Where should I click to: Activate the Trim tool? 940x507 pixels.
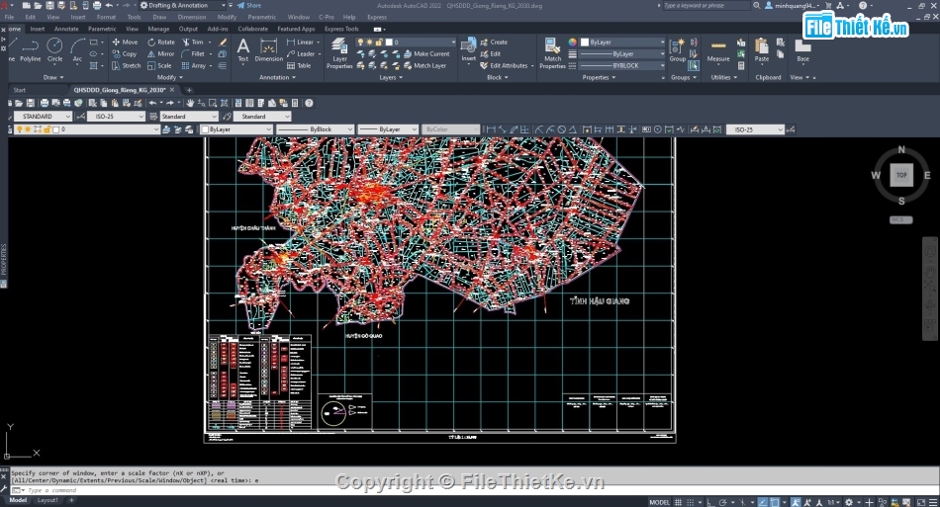pos(192,42)
